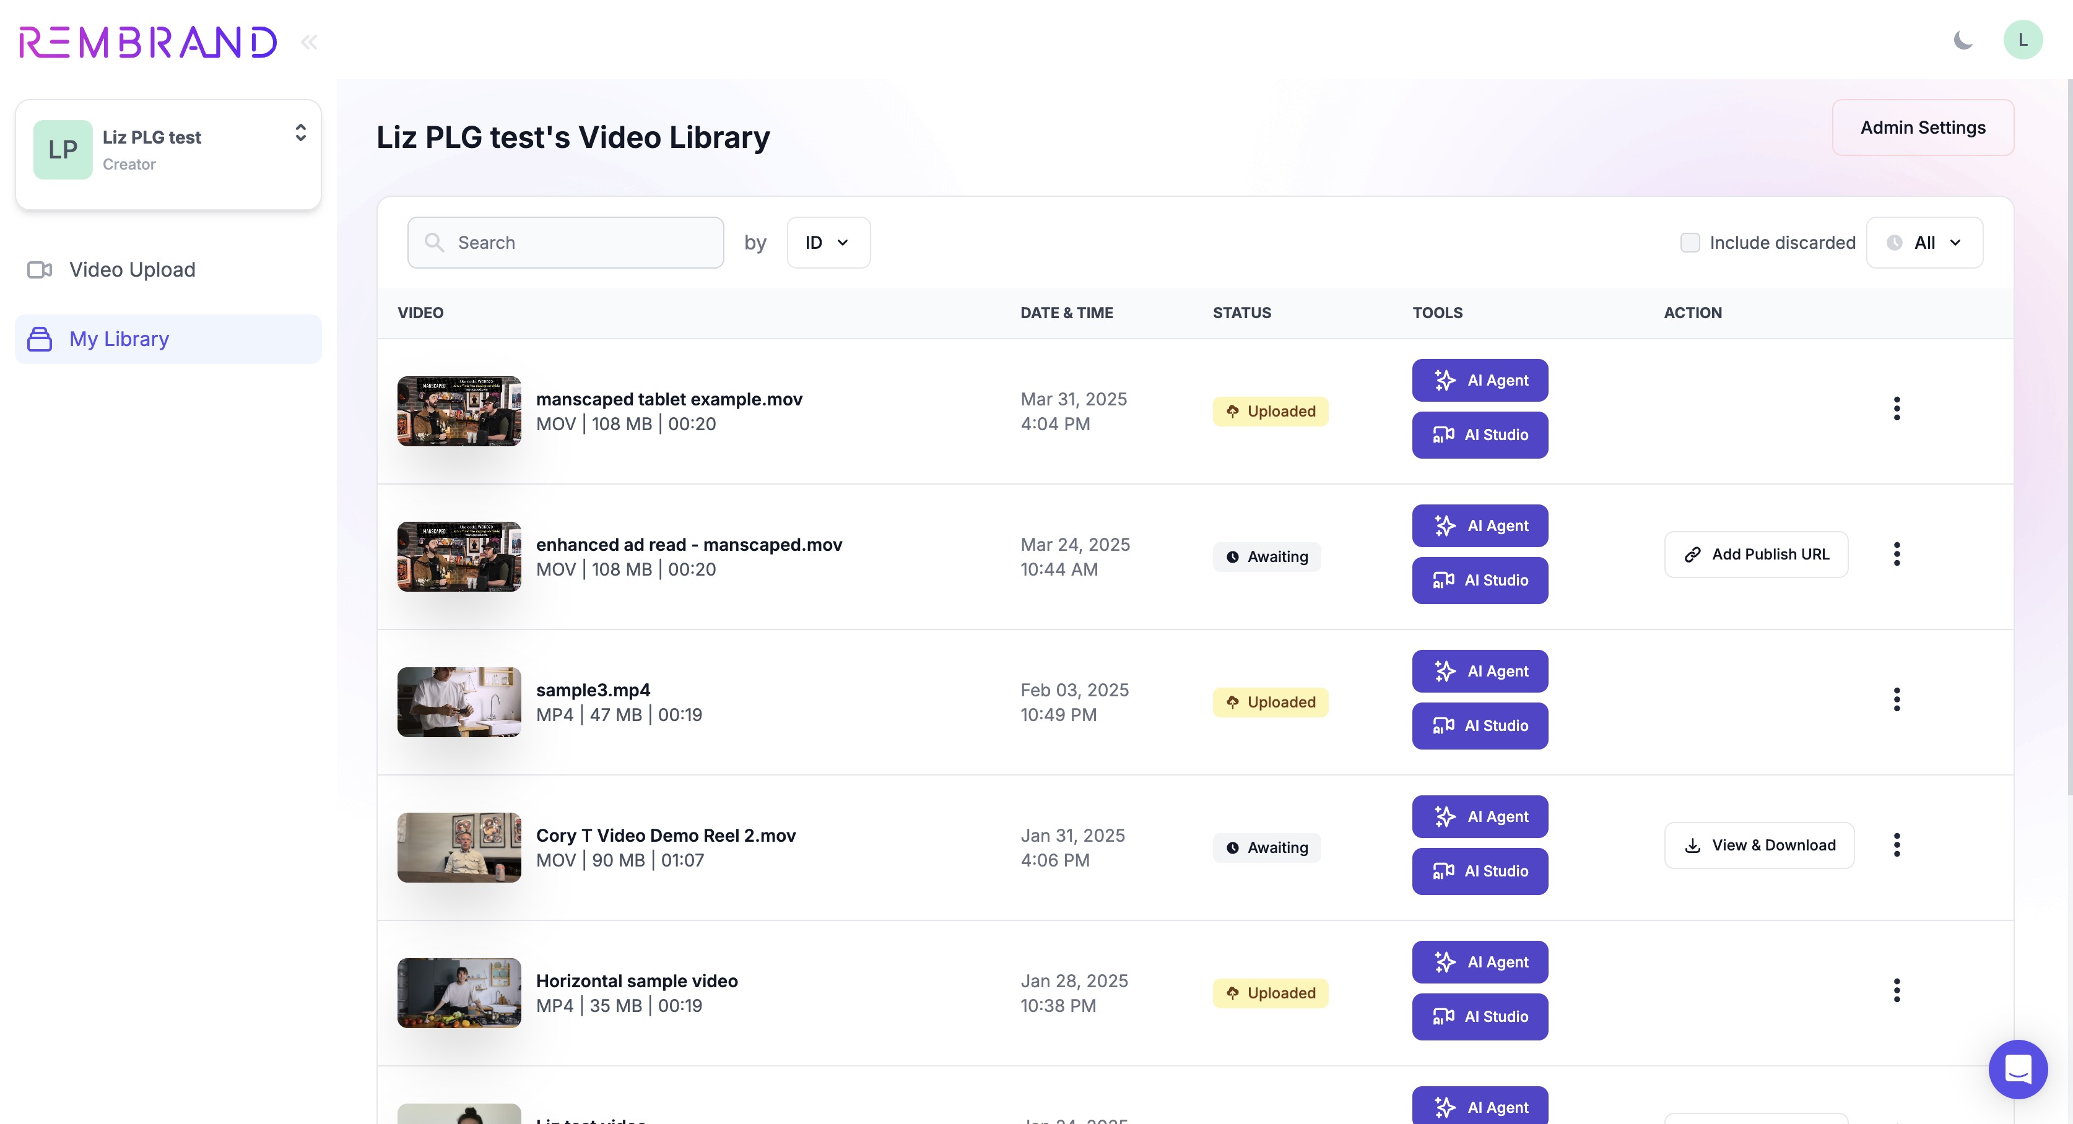
Task: Click the DATE & TIME column header
Action: (1066, 313)
